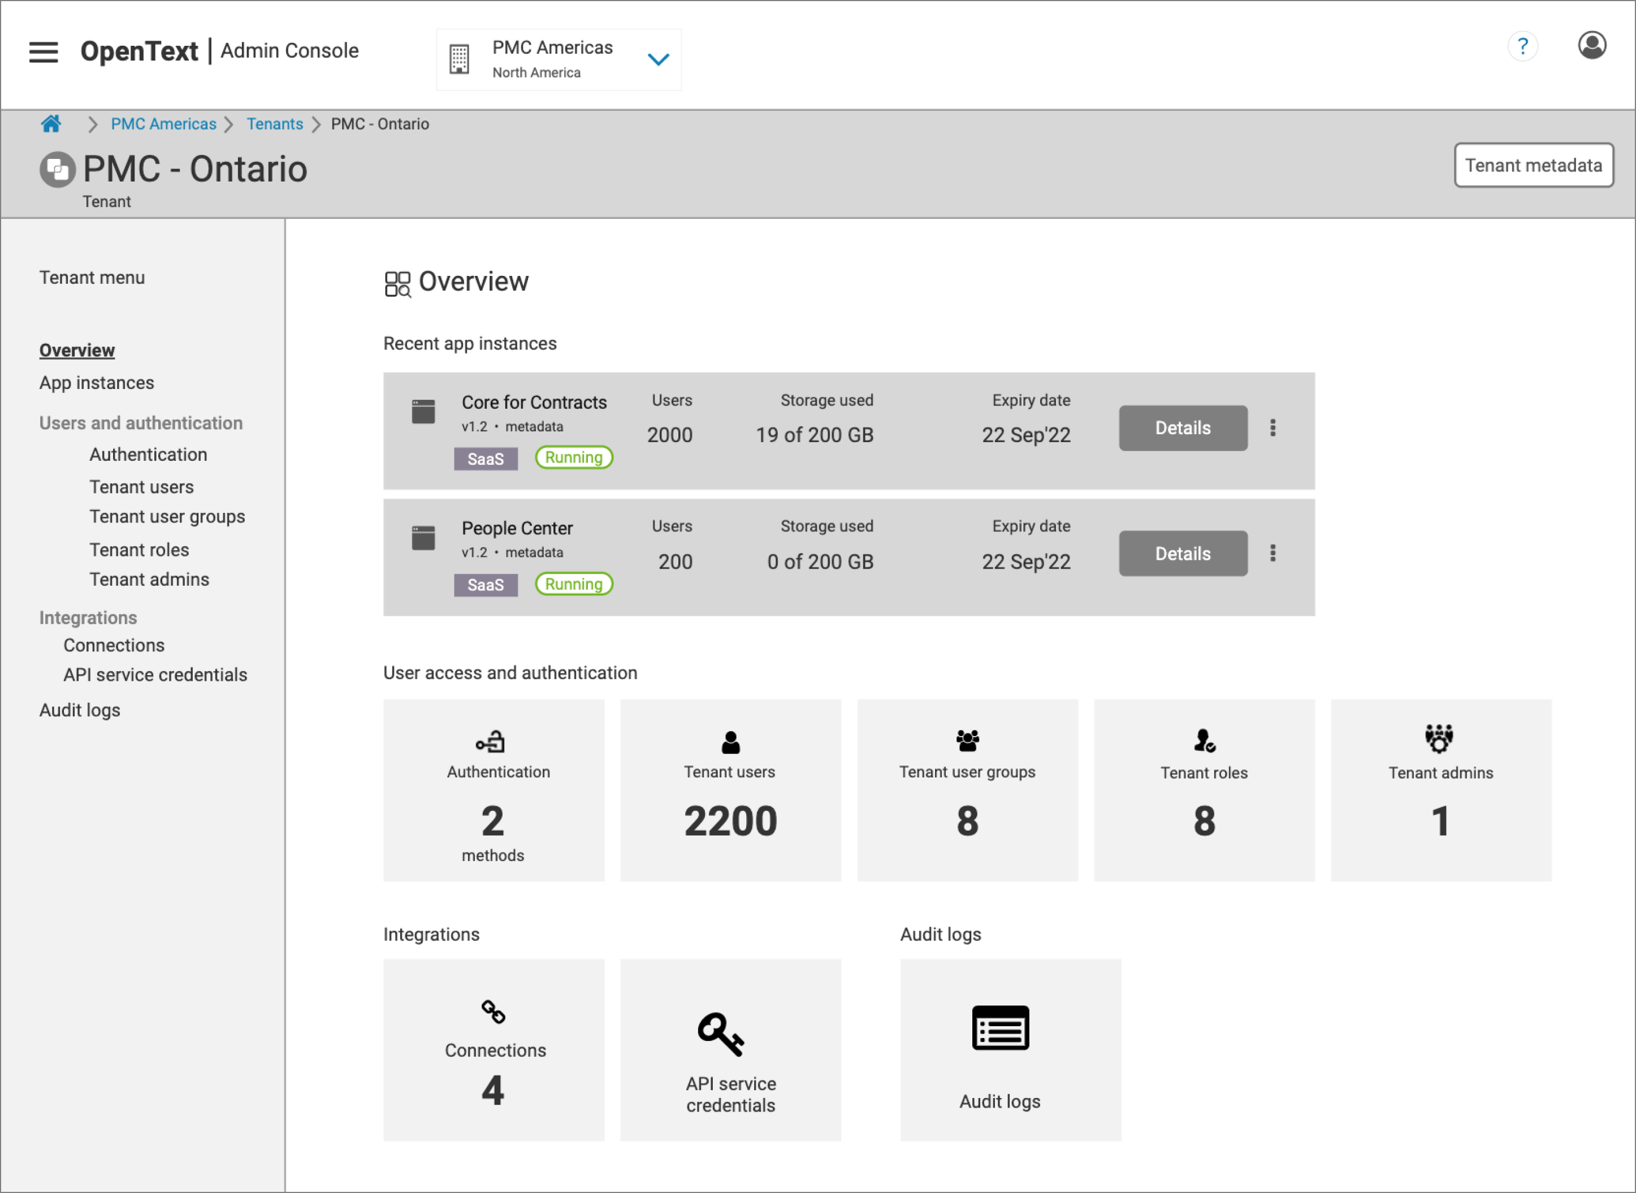Click the PMC - Ontario breadcrumb text
This screenshot has width=1636, height=1193.
pyautogui.click(x=380, y=124)
